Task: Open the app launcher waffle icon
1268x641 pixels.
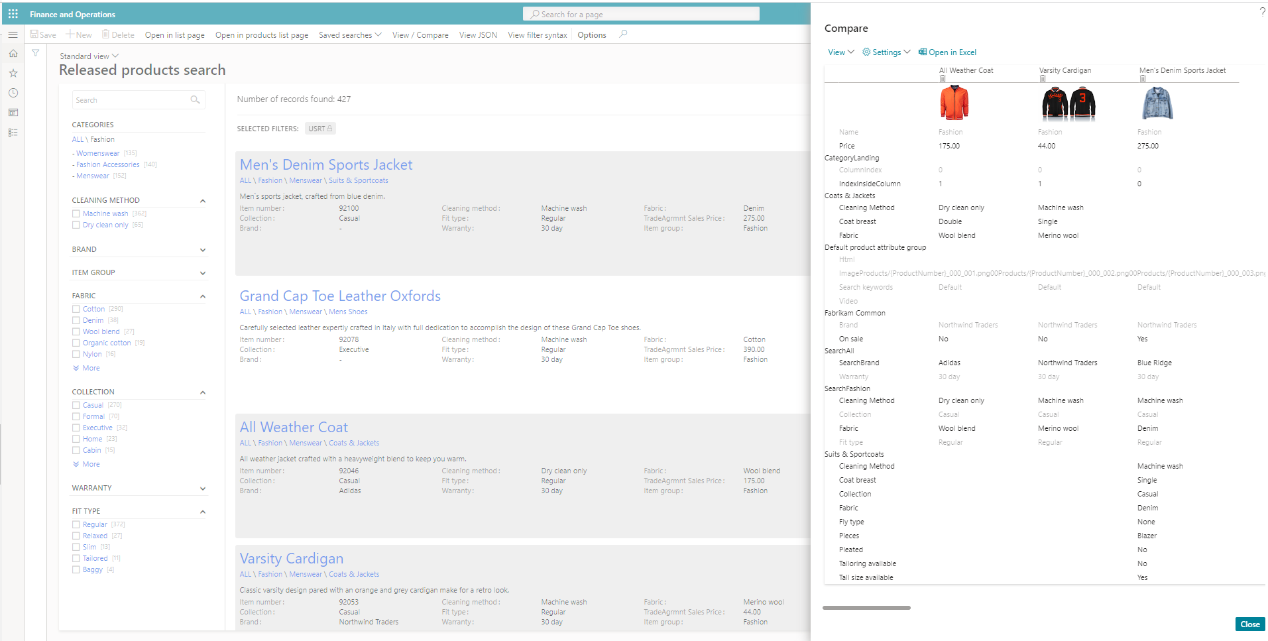Action: 13,14
